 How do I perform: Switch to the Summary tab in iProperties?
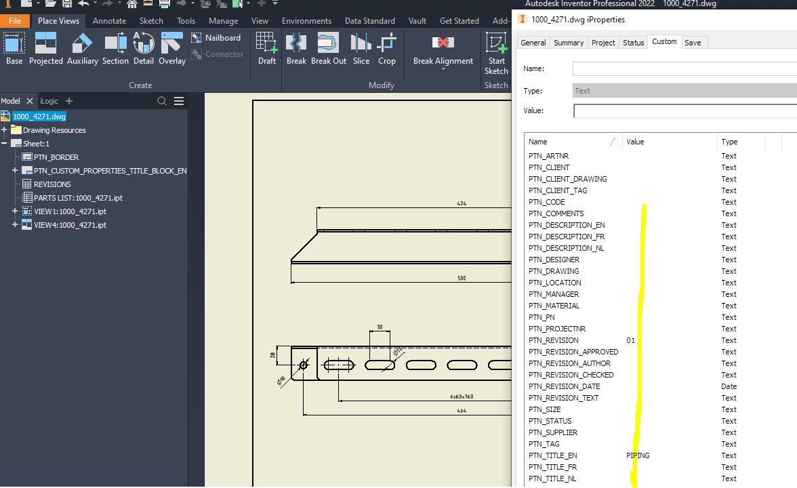pos(569,42)
